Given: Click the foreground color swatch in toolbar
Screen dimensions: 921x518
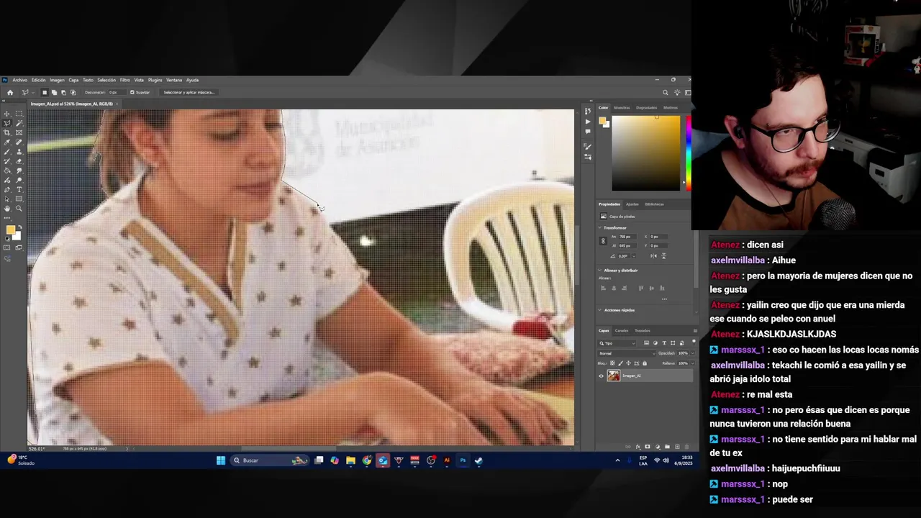Looking at the screenshot, I should point(10,230).
